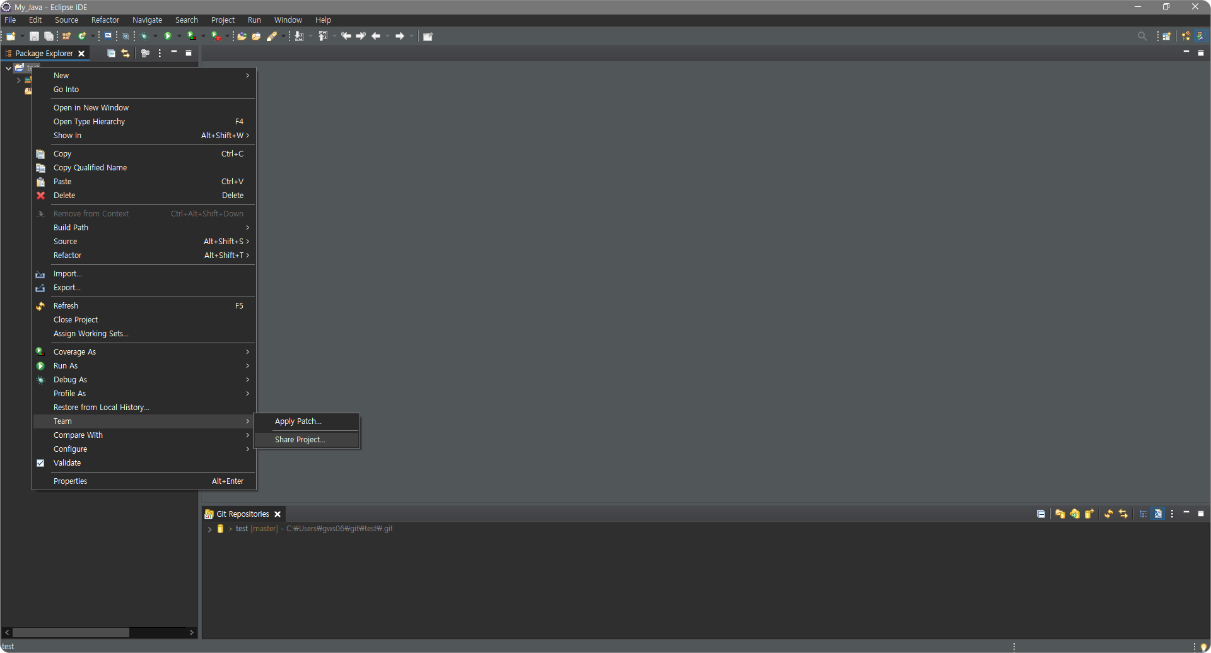Open the Coverage button dropdown arrow
The height and width of the screenshot is (653, 1211).
pos(203,37)
